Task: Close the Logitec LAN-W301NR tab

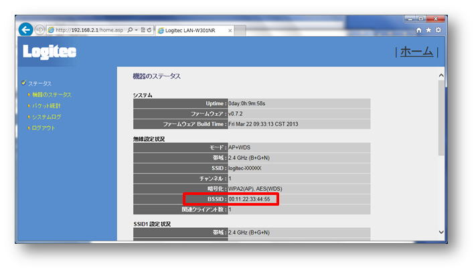Action: [x=230, y=30]
